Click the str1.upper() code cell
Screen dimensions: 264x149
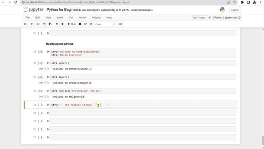143,63
